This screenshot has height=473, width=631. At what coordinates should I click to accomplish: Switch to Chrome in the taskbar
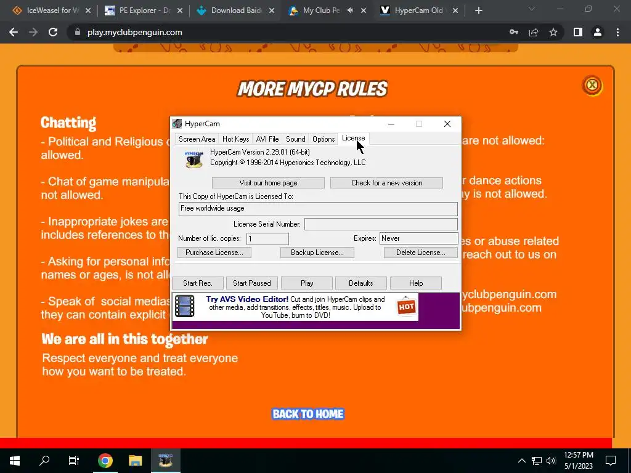[105, 461]
